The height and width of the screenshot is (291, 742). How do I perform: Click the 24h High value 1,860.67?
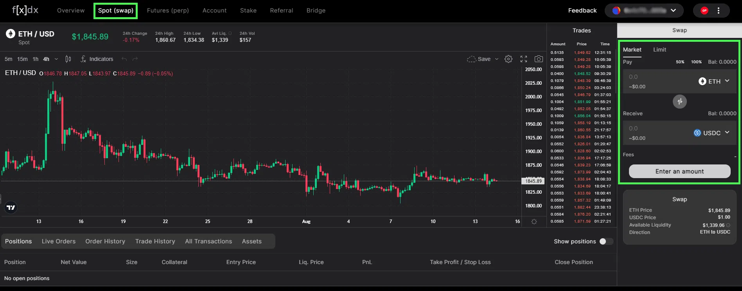(165, 40)
